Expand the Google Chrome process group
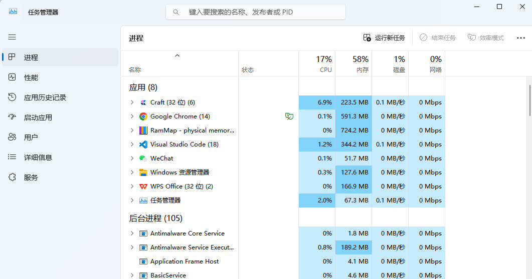This screenshot has height=279, width=532. tap(132, 116)
